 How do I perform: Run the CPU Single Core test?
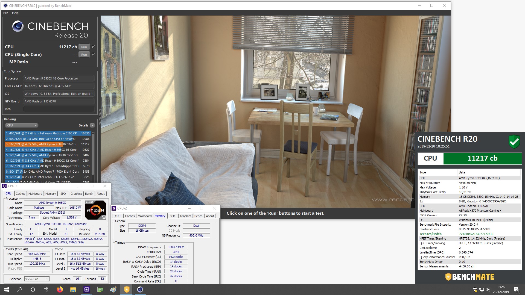coord(84,55)
